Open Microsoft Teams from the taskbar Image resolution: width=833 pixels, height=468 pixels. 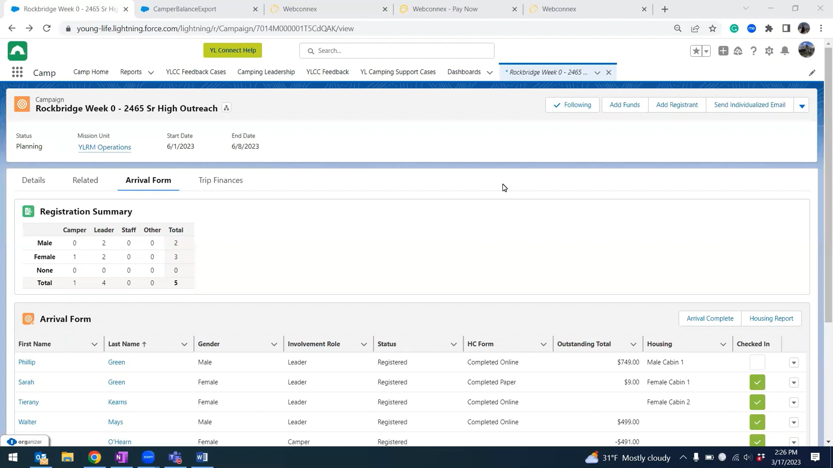[175, 458]
